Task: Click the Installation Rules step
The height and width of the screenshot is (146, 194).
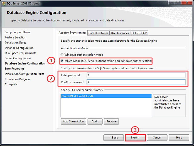Action: (x=15, y=42)
